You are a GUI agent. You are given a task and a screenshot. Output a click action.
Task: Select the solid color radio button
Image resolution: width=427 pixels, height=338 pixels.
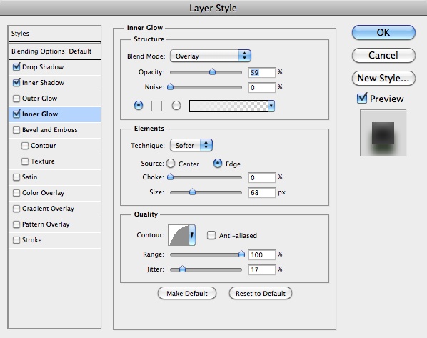[139, 105]
